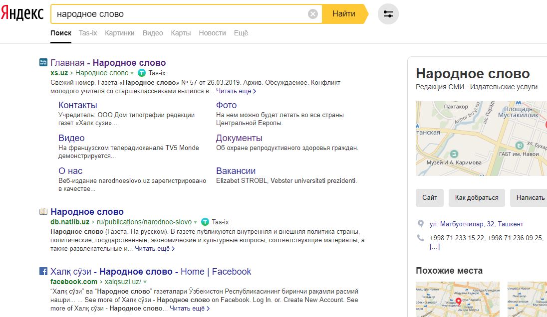Click xalqsuzi.uz/ path link
This screenshot has width=547, height=317.
(x=123, y=282)
